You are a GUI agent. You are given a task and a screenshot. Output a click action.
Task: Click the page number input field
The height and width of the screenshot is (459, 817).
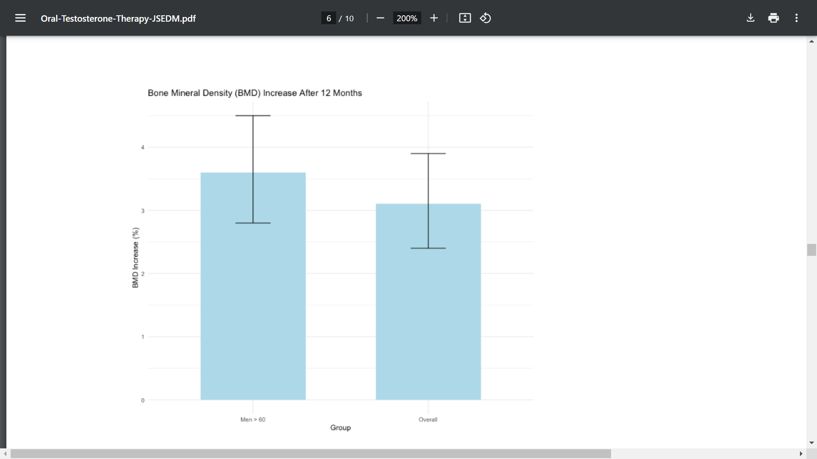[329, 18]
